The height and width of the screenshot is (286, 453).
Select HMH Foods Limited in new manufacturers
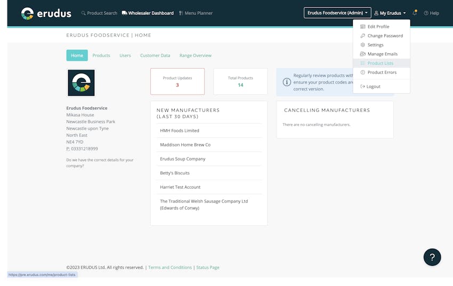click(x=209, y=131)
